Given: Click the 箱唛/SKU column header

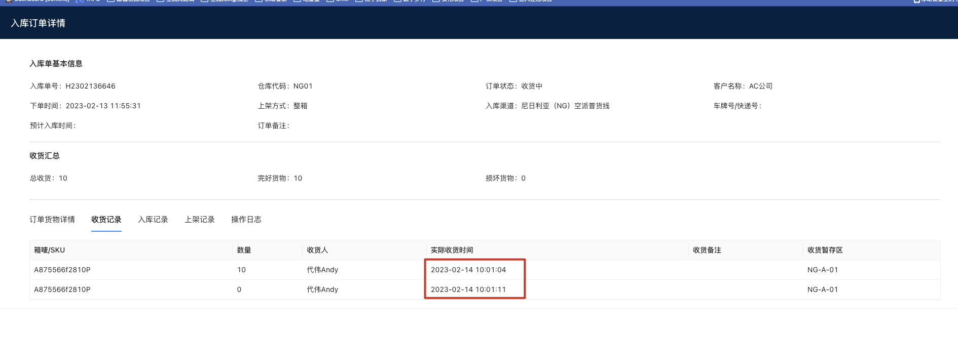Looking at the screenshot, I should [x=50, y=250].
